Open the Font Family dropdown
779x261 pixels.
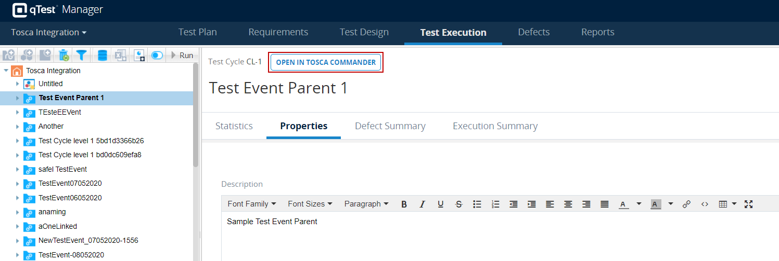coord(252,204)
